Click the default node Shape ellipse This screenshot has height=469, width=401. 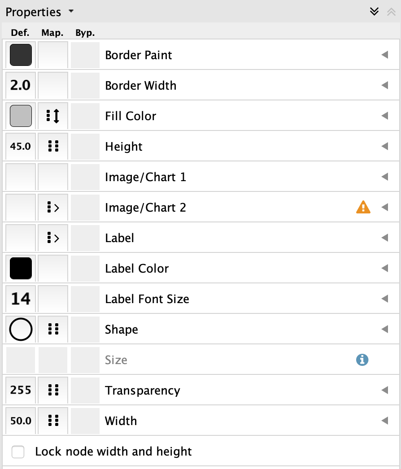point(21,330)
